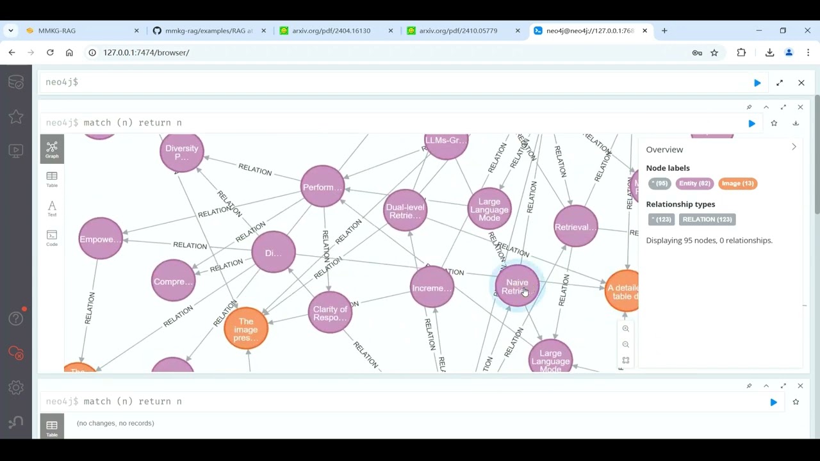The image size is (820, 461).
Task: Switch to the MMKG-RAG browser tab
Action: [83, 31]
